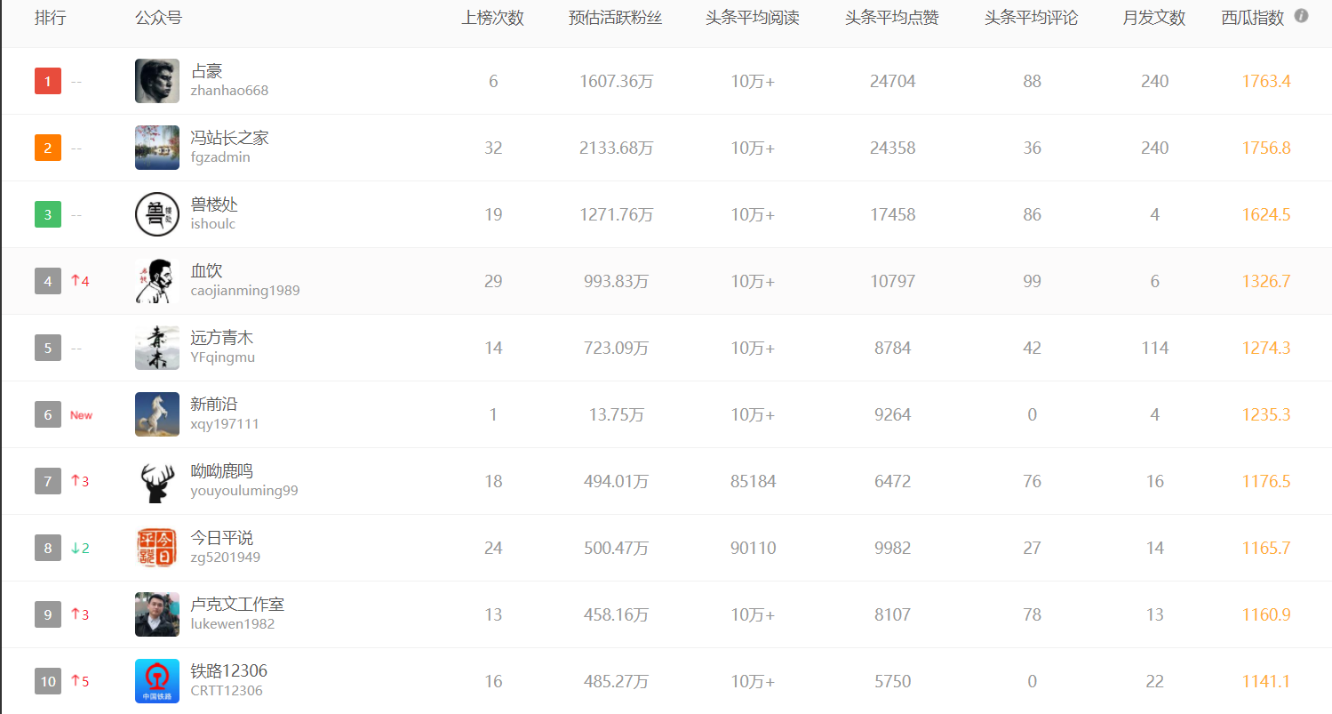Click rank badge number 4
This screenshot has height=714, width=1332.
click(48, 281)
